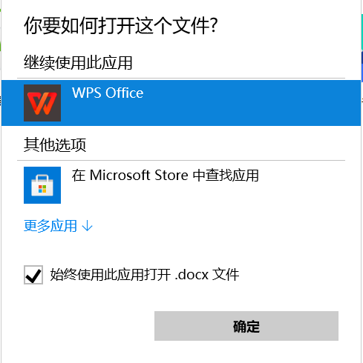Screen dimensions: 363x363
Task: Click the colored Windows logo on the Store icon
Action: coord(42,189)
